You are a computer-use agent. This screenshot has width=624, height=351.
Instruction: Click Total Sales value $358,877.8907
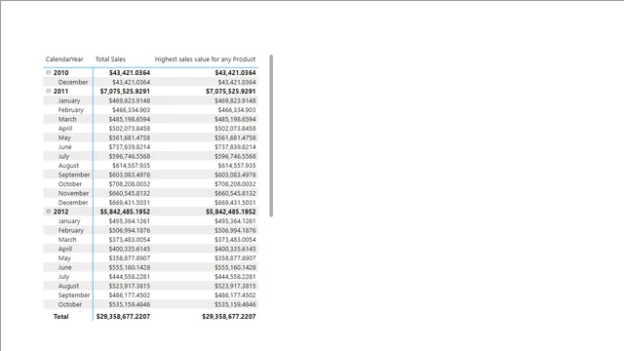(x=130, y=257)
